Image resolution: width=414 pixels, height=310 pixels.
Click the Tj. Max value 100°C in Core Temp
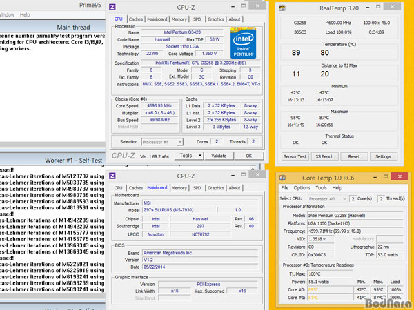click(x=330, y=274)
